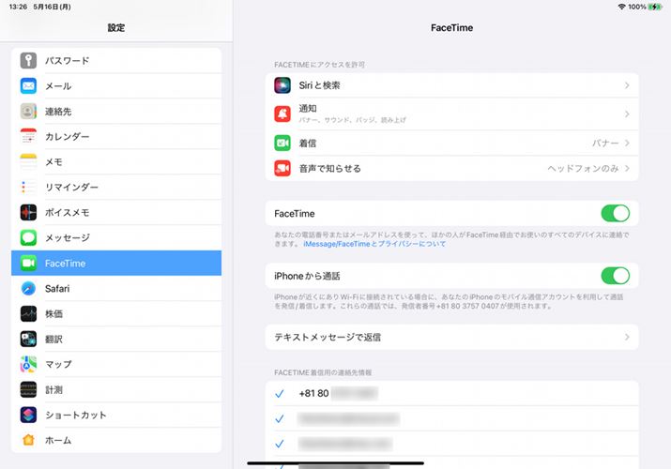Viewport: 671px width, 469px height.
Task: Select 翻訳 label in sidebar
Action: pos(53,339)
